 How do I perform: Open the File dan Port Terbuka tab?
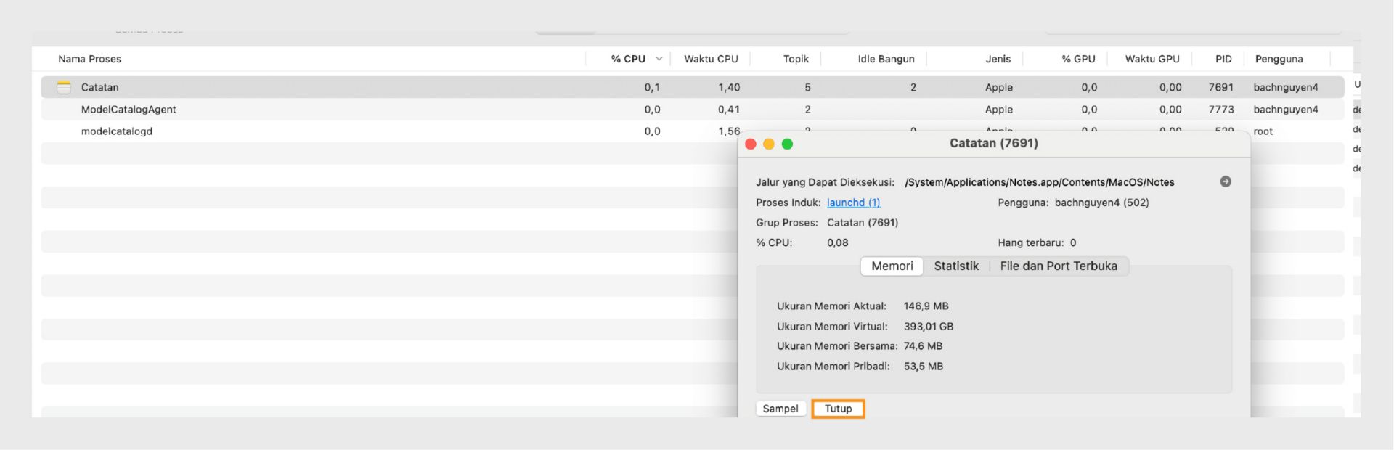click(1059, 266)
